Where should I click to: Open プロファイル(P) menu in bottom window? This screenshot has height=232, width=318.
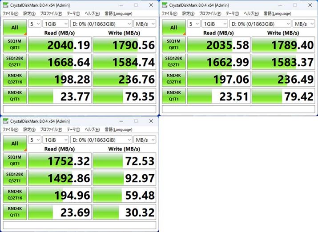click(51, 129)
